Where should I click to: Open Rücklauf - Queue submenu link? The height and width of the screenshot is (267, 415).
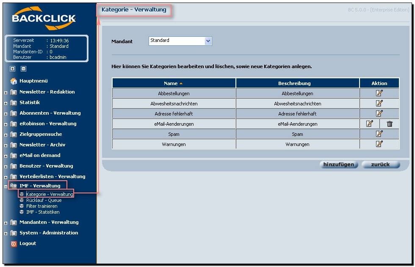pos(44,200)
